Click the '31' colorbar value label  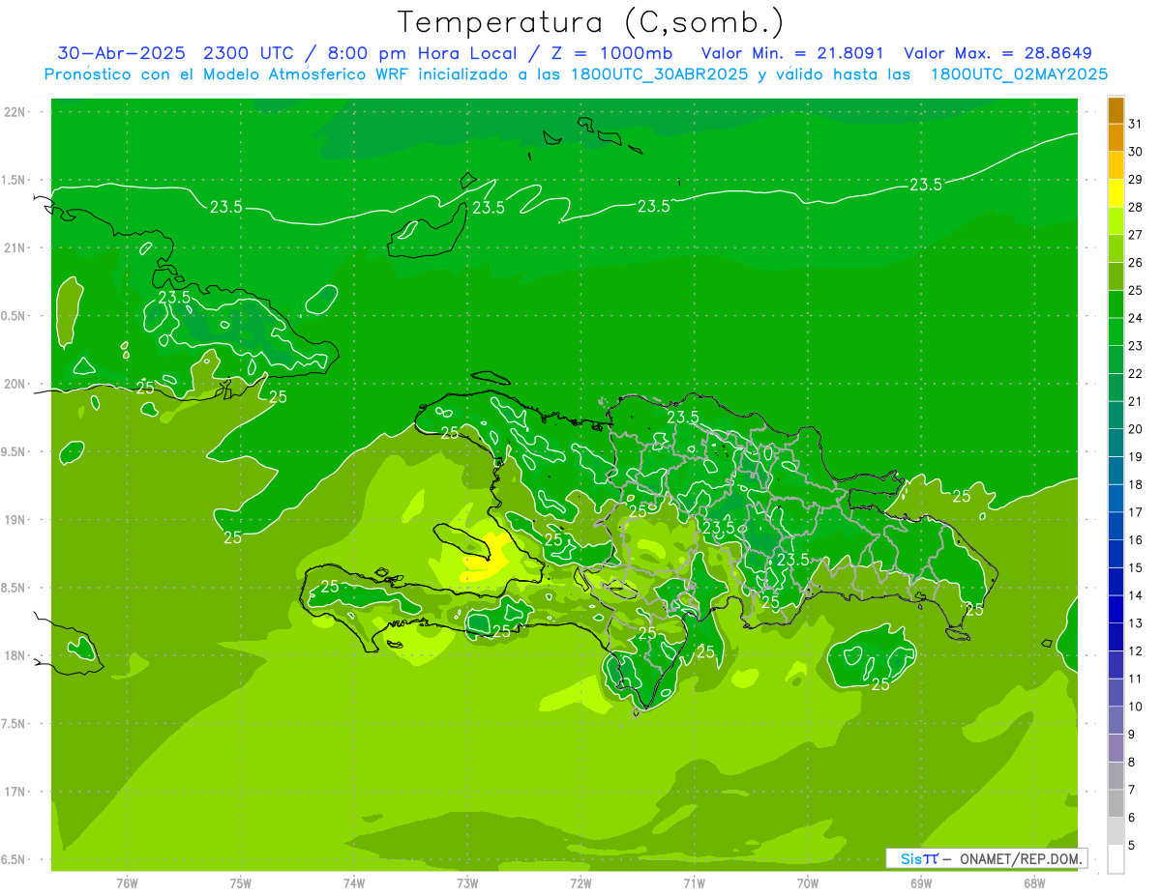click(x=1135, y=124)
